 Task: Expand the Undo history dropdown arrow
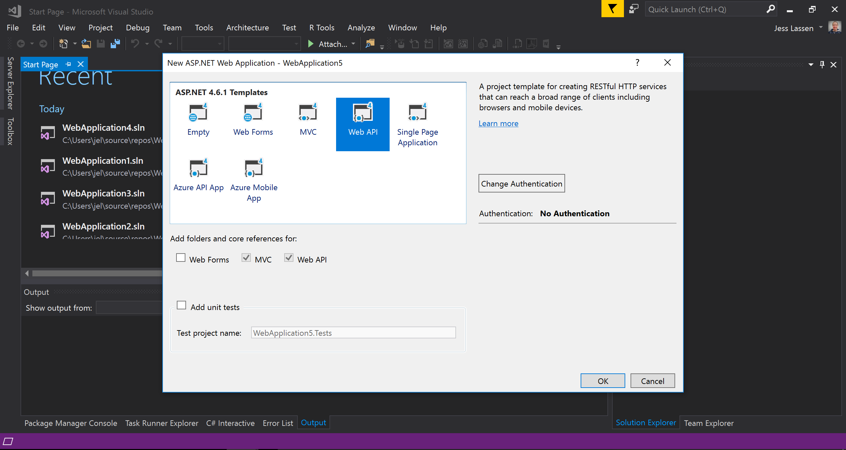pyautogui.click(x=147, y=44)
